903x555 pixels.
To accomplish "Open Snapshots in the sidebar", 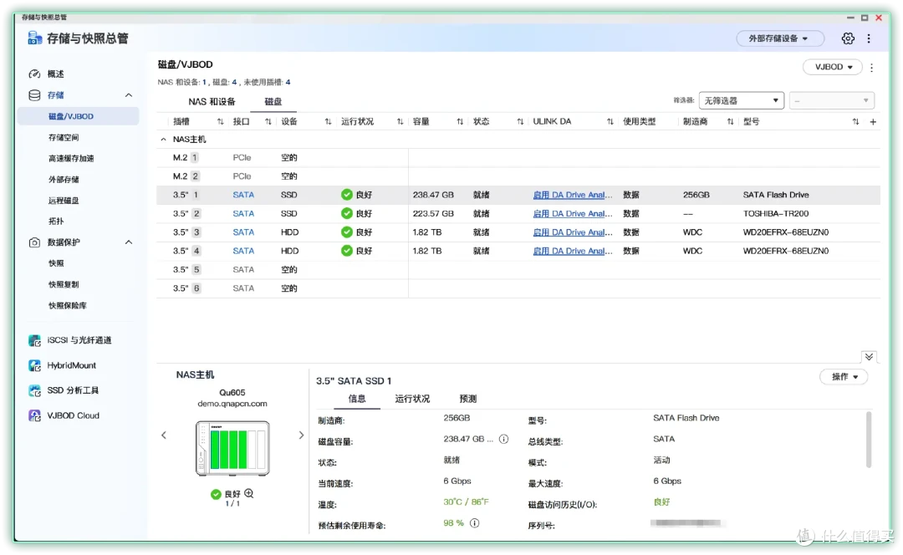I will point(56,263).
